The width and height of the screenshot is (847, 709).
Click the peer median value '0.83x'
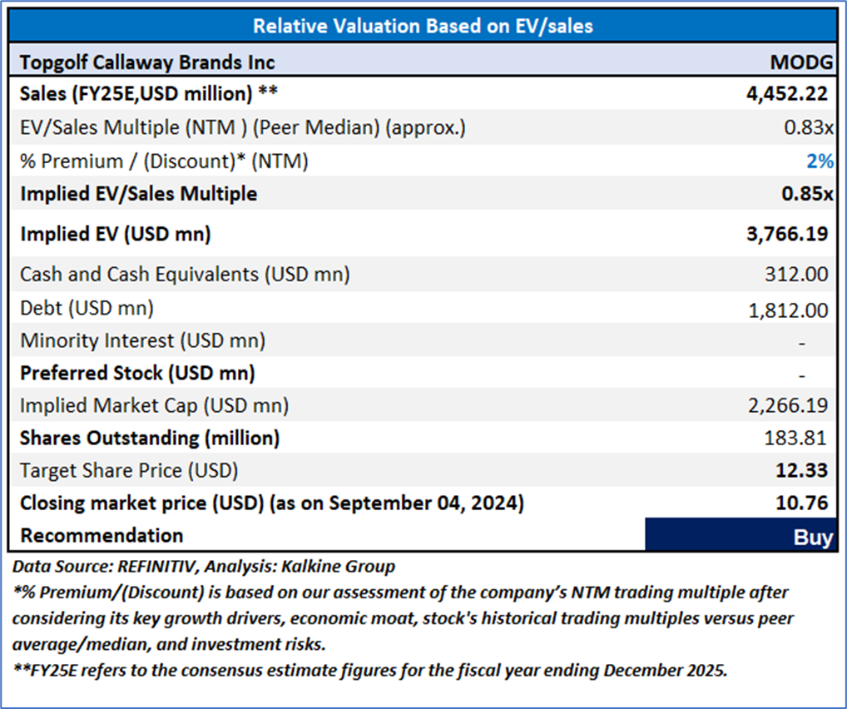pos(809,127)
